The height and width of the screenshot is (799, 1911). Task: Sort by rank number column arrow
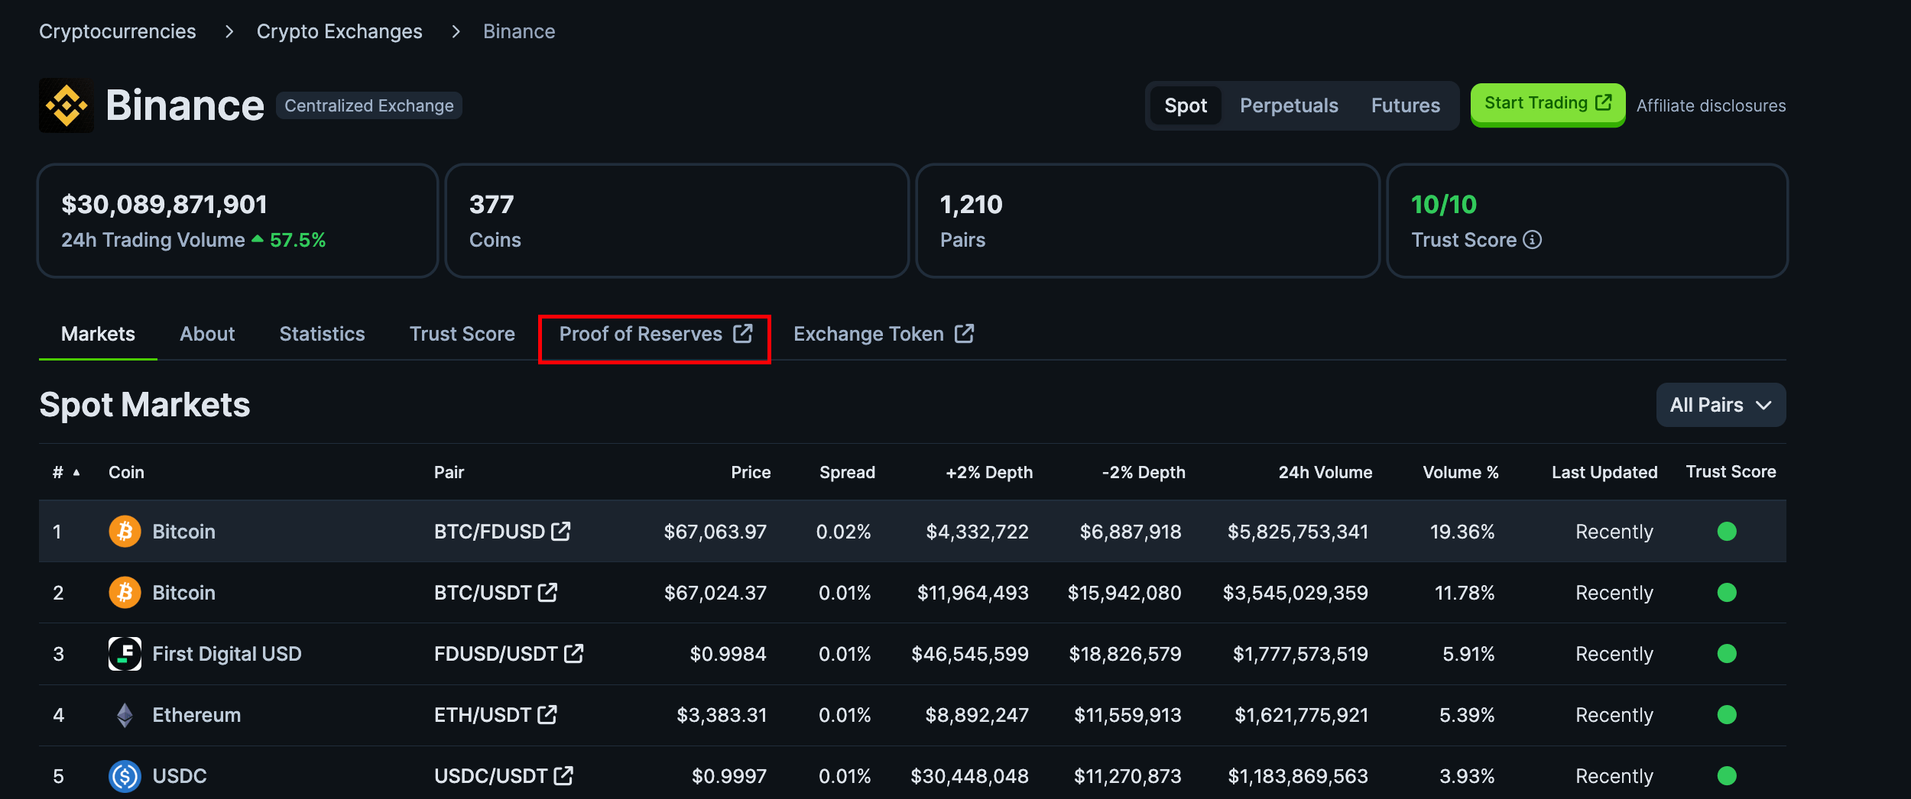[x=76, y=473]
